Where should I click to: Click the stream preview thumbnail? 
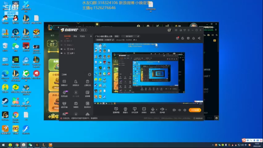pyautogui.click(x=148, y=74)
